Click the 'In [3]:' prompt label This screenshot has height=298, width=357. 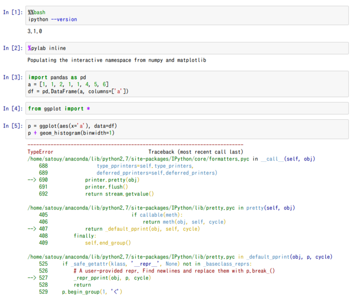click(13, 77)
